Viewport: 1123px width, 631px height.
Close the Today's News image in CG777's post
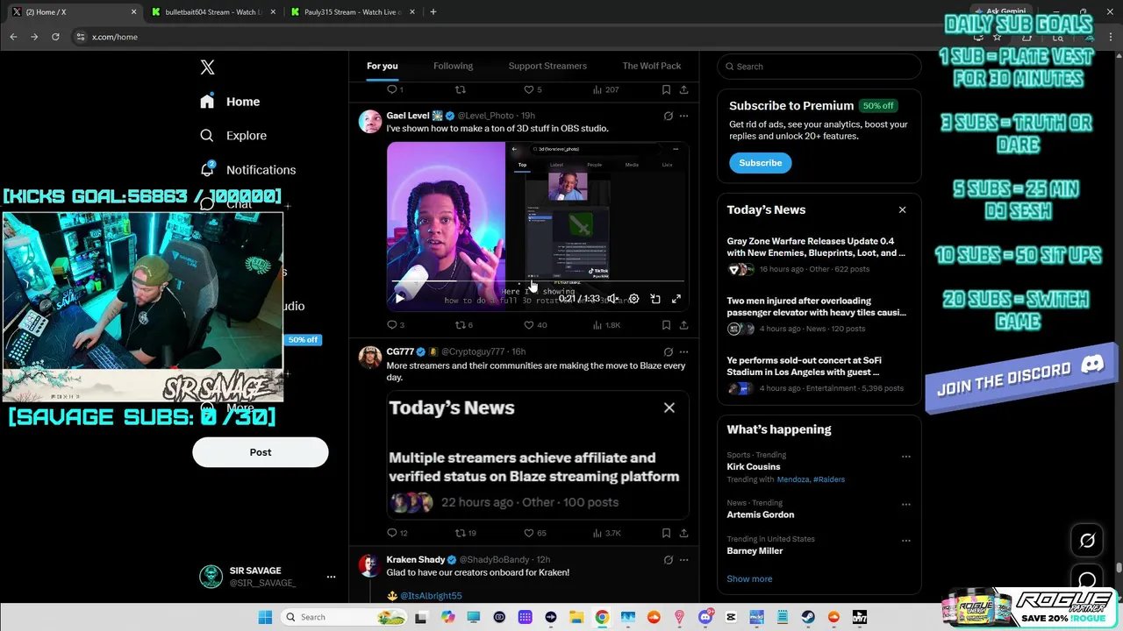tap(669, 408)
